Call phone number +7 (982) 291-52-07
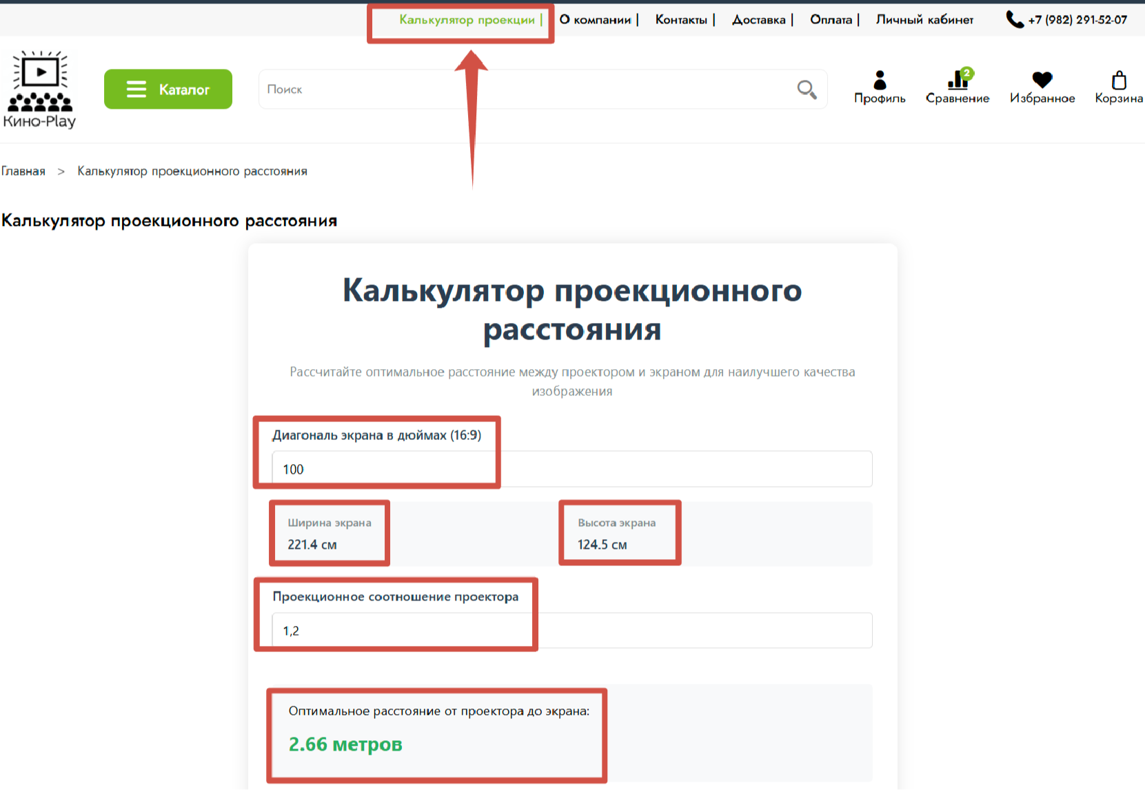Screen dimensions: 1145x794 1077,20
